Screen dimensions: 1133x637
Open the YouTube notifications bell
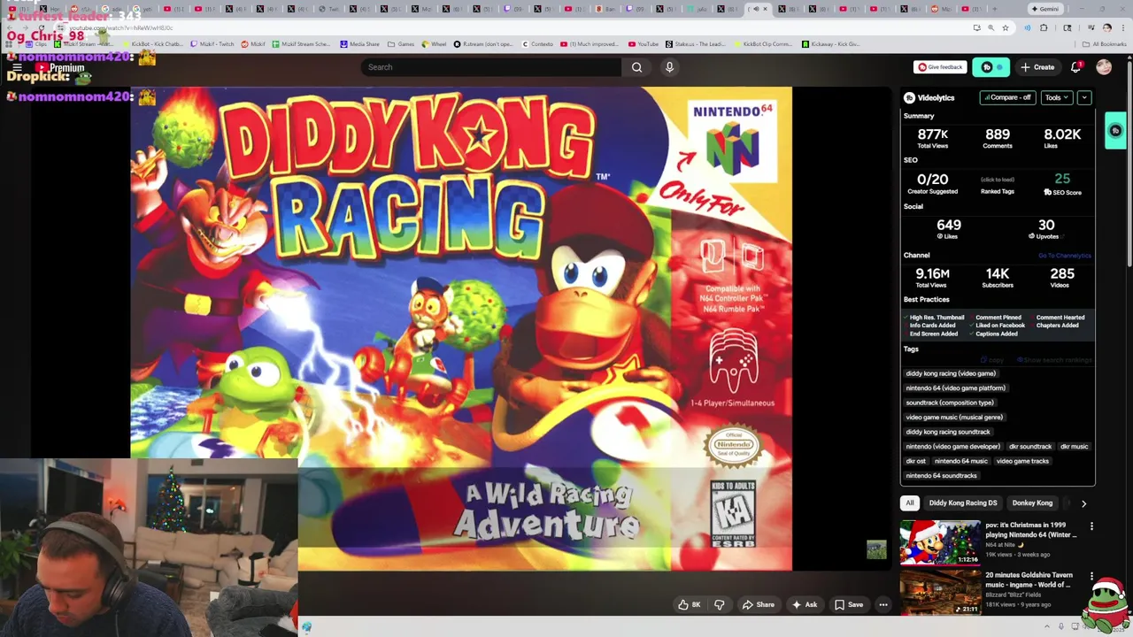point(1075,67)
